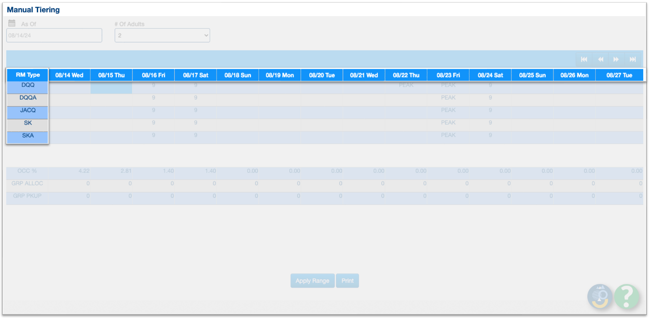Choose the SKA room type row
Image resolution: width=650 pixels, height=319 pixels.
coord(28,135)
